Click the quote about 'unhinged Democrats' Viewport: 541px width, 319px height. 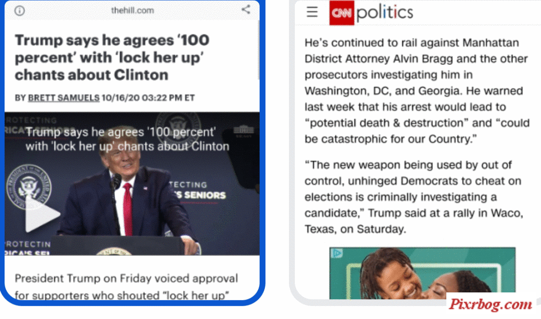(x=414, y=197)
